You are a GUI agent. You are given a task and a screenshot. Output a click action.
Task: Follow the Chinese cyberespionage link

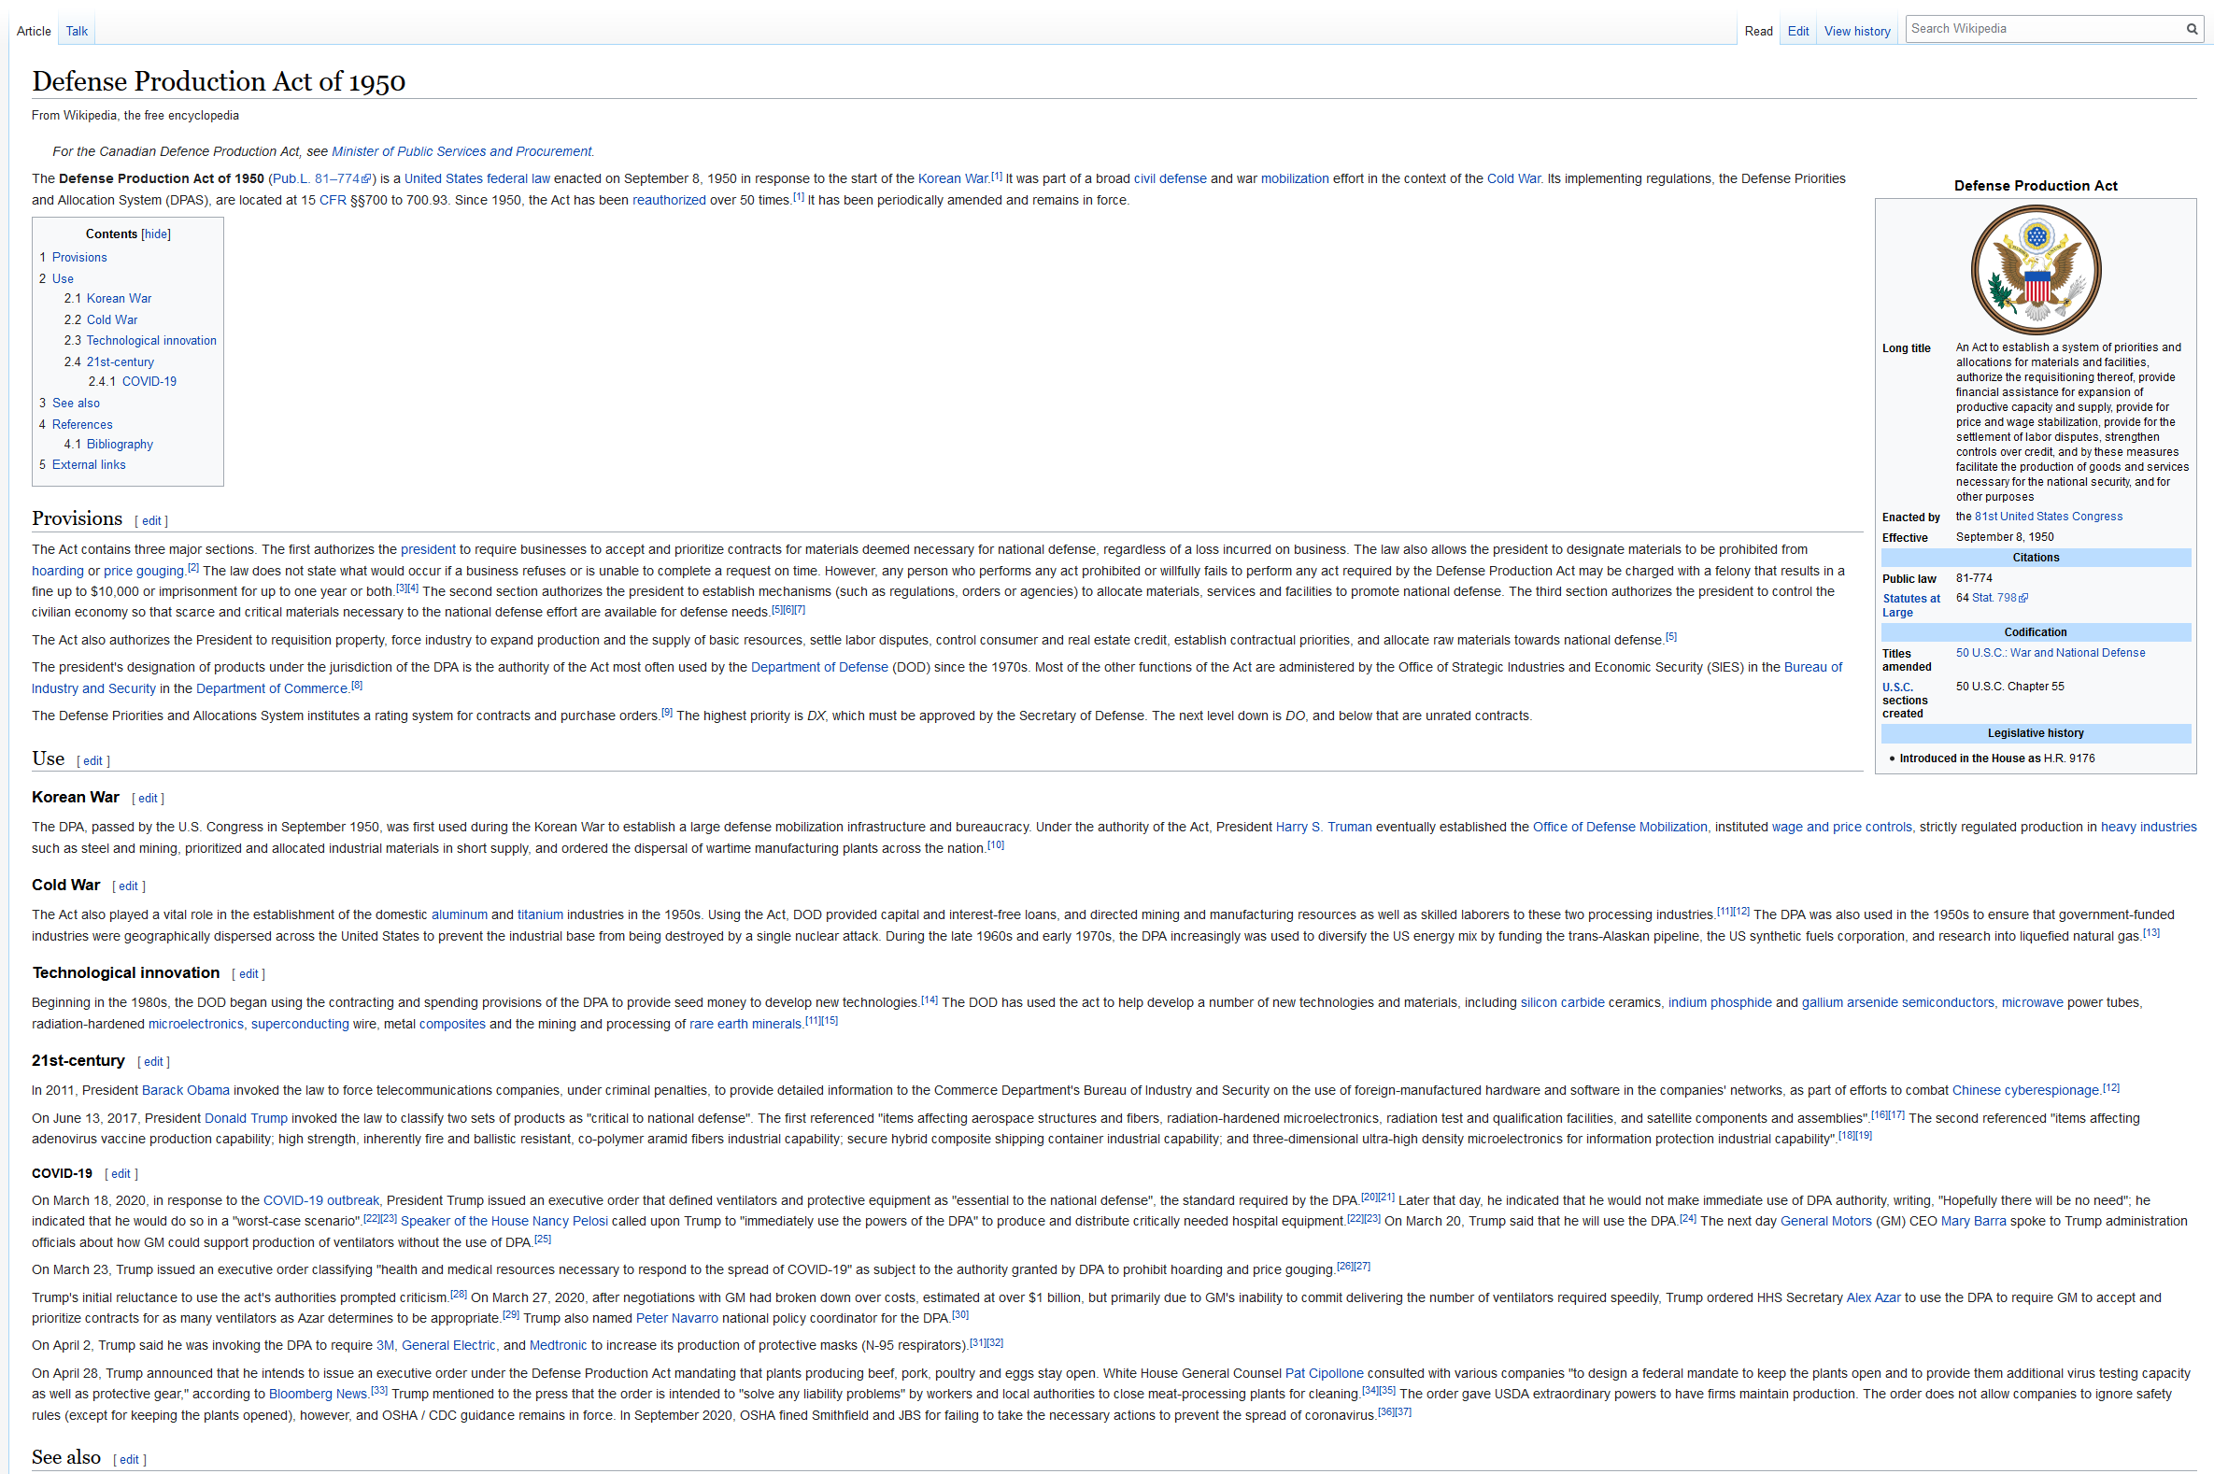point(2024,1091)
